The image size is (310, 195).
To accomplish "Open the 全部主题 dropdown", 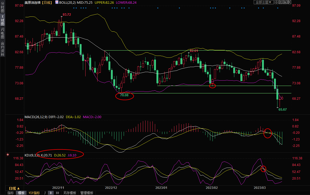I will coord(263,2).
